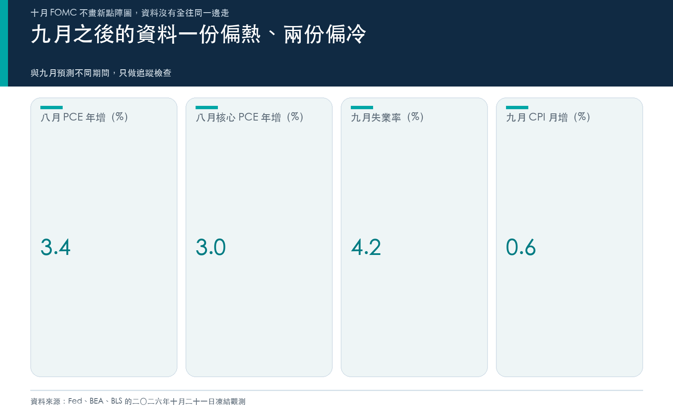Select the 八月 PCE 年增 (%) label
The width and height of the screenshot is (673, 420).
[x=84, y=117]
